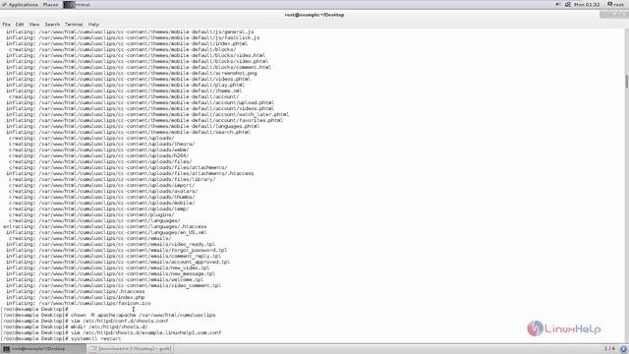
Task: Click the Terminal app indicator in top panel
Action: coord(77,5)
